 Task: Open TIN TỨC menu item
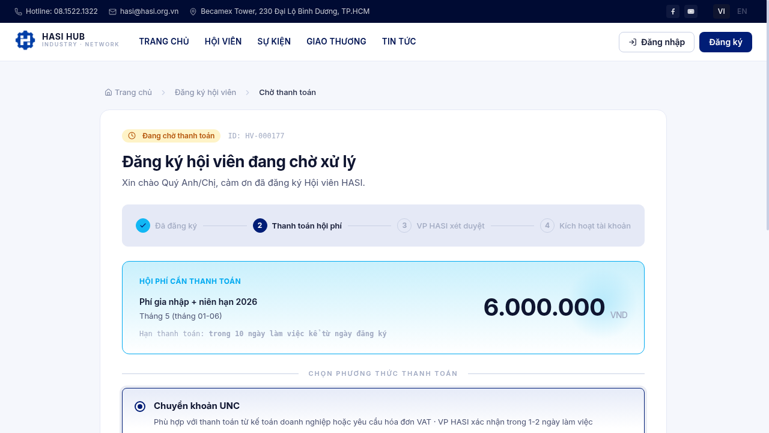click(399, 41)
